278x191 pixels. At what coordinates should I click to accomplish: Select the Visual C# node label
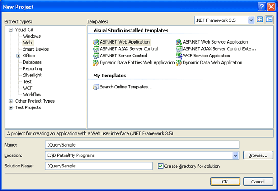[x=24, y=30]
